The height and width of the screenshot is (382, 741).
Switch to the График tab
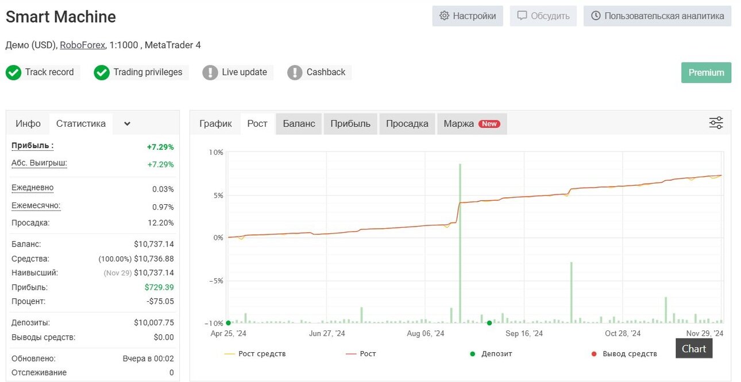pos(215,123)
